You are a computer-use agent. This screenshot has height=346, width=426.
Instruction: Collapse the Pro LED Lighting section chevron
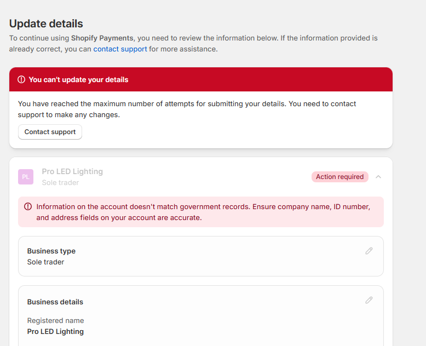[378, 177]
